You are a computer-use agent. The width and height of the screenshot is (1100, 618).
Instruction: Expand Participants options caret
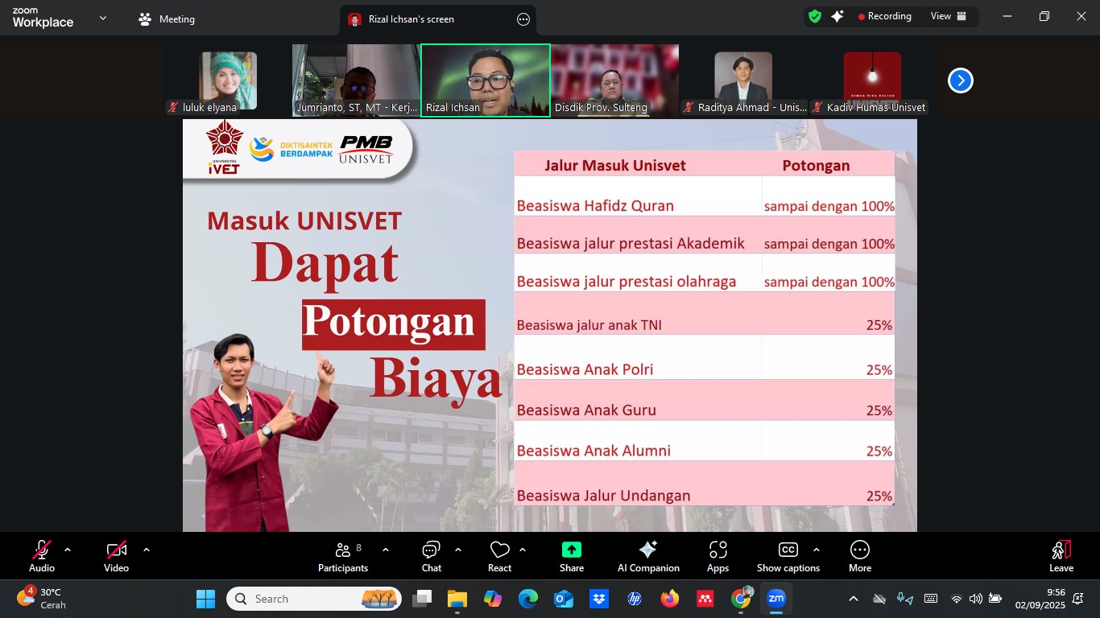pyautogui.click(x=385, y=550)
